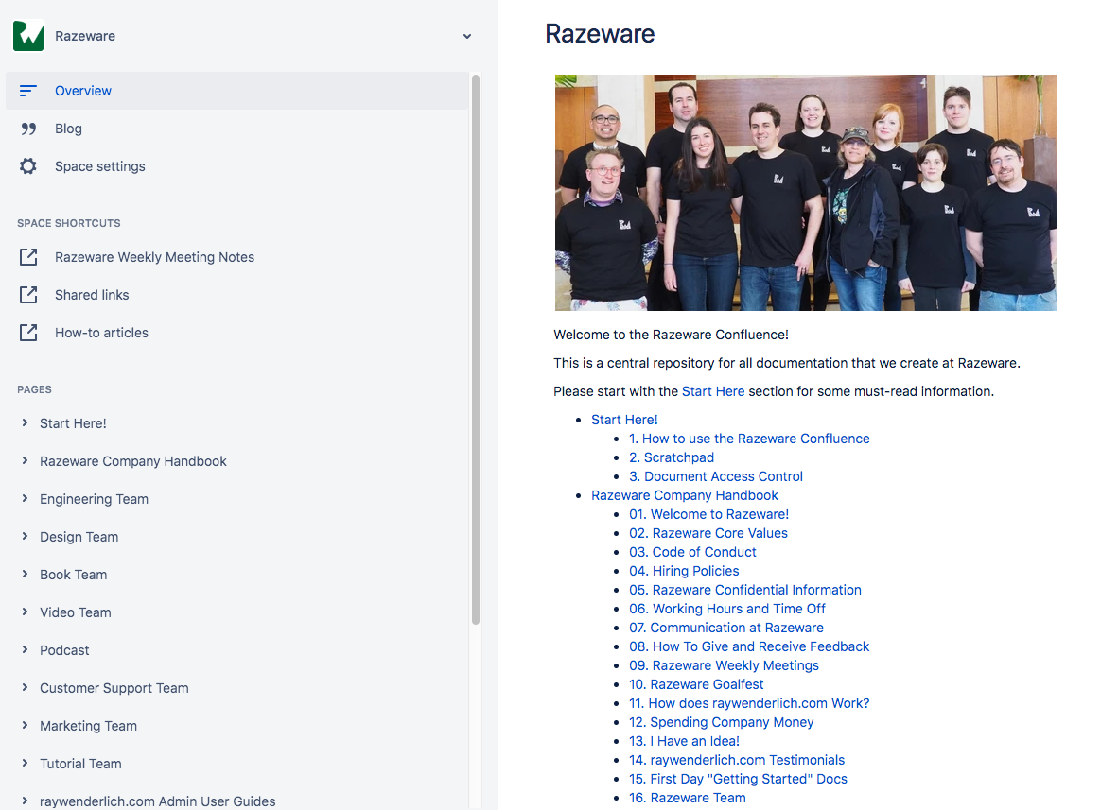Click shortcut icon beside Shared links
1101x810 pixels.
click(x=28, y=295)
